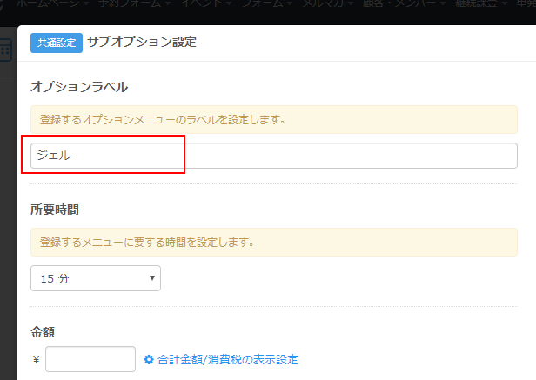Screen dimensions: 536x380
Task: Click the gear icon beside the tax display settings
Action: click(x=149, y=359)
